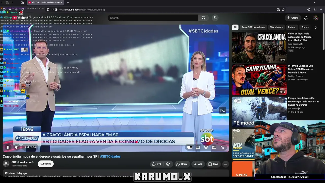
Task: Open a new browser tab
Action: click(x=68, y=3)
